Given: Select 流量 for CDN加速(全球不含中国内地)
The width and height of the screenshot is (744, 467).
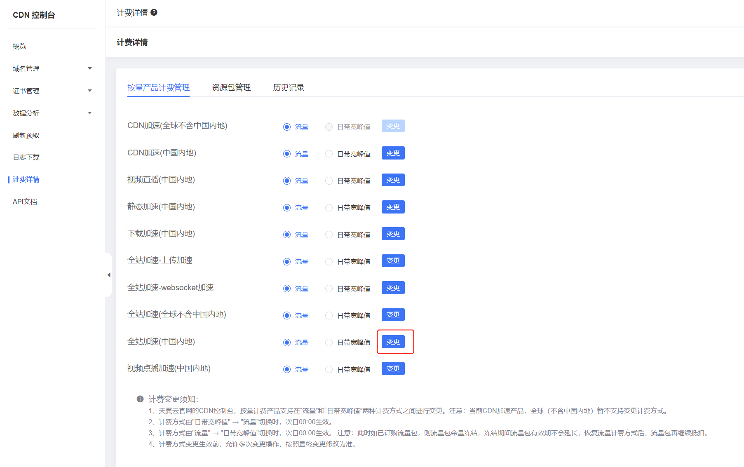Looking at the screenshot, I should coord(296,127).
